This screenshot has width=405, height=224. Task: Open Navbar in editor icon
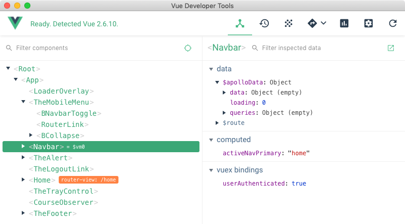tap(391, 48)
